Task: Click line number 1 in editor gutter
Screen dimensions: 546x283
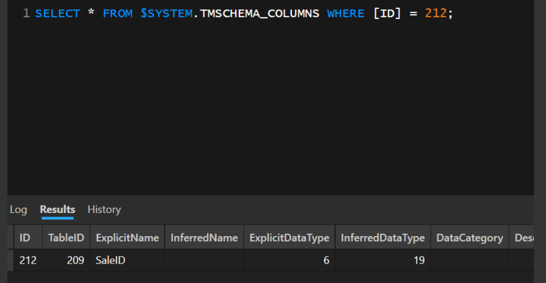Action: click(x=26, y=14)
